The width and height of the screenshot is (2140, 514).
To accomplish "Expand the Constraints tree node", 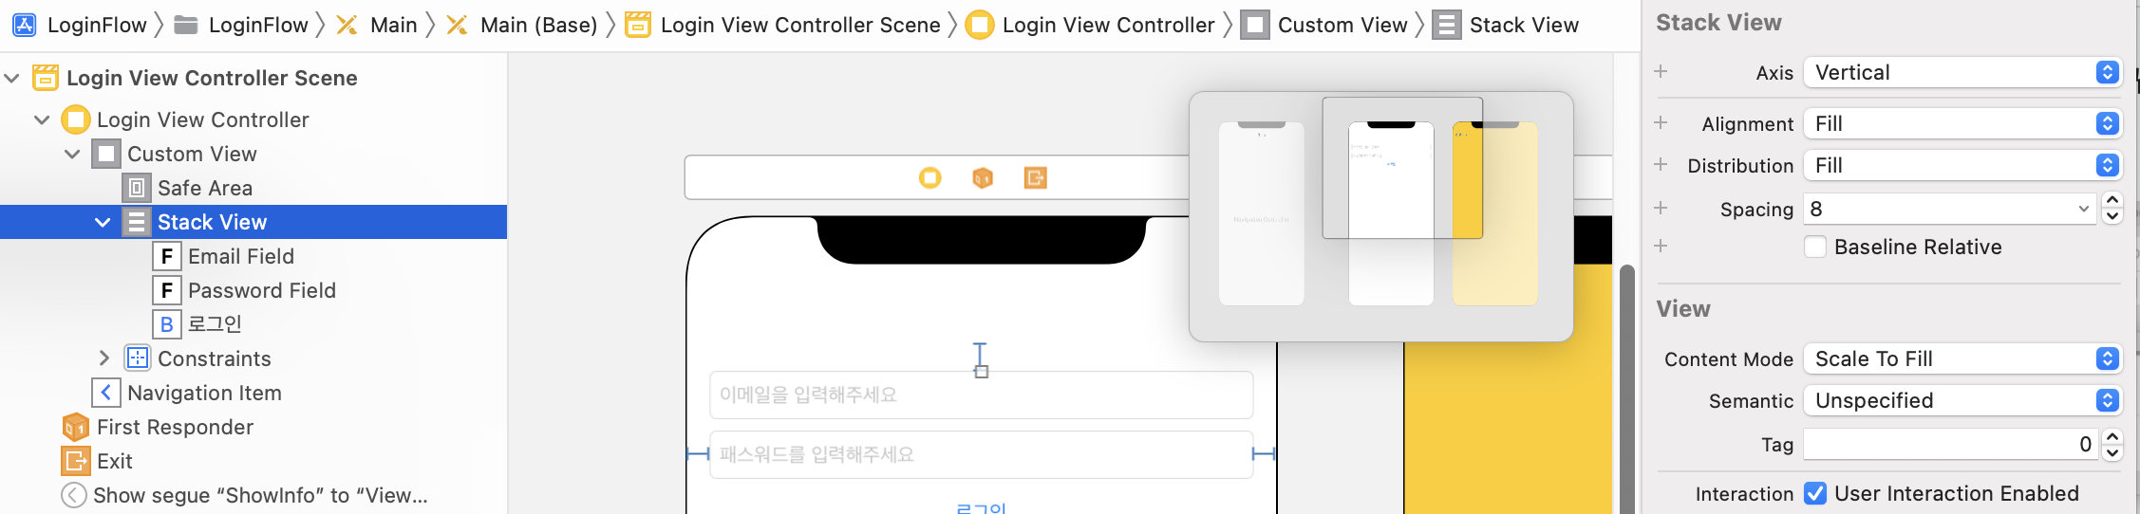I will [103, 358].
